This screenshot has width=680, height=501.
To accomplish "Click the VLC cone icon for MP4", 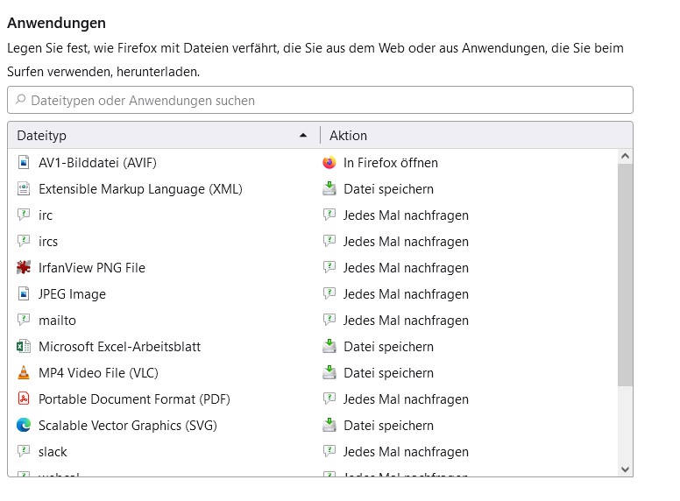I will 24,373.
